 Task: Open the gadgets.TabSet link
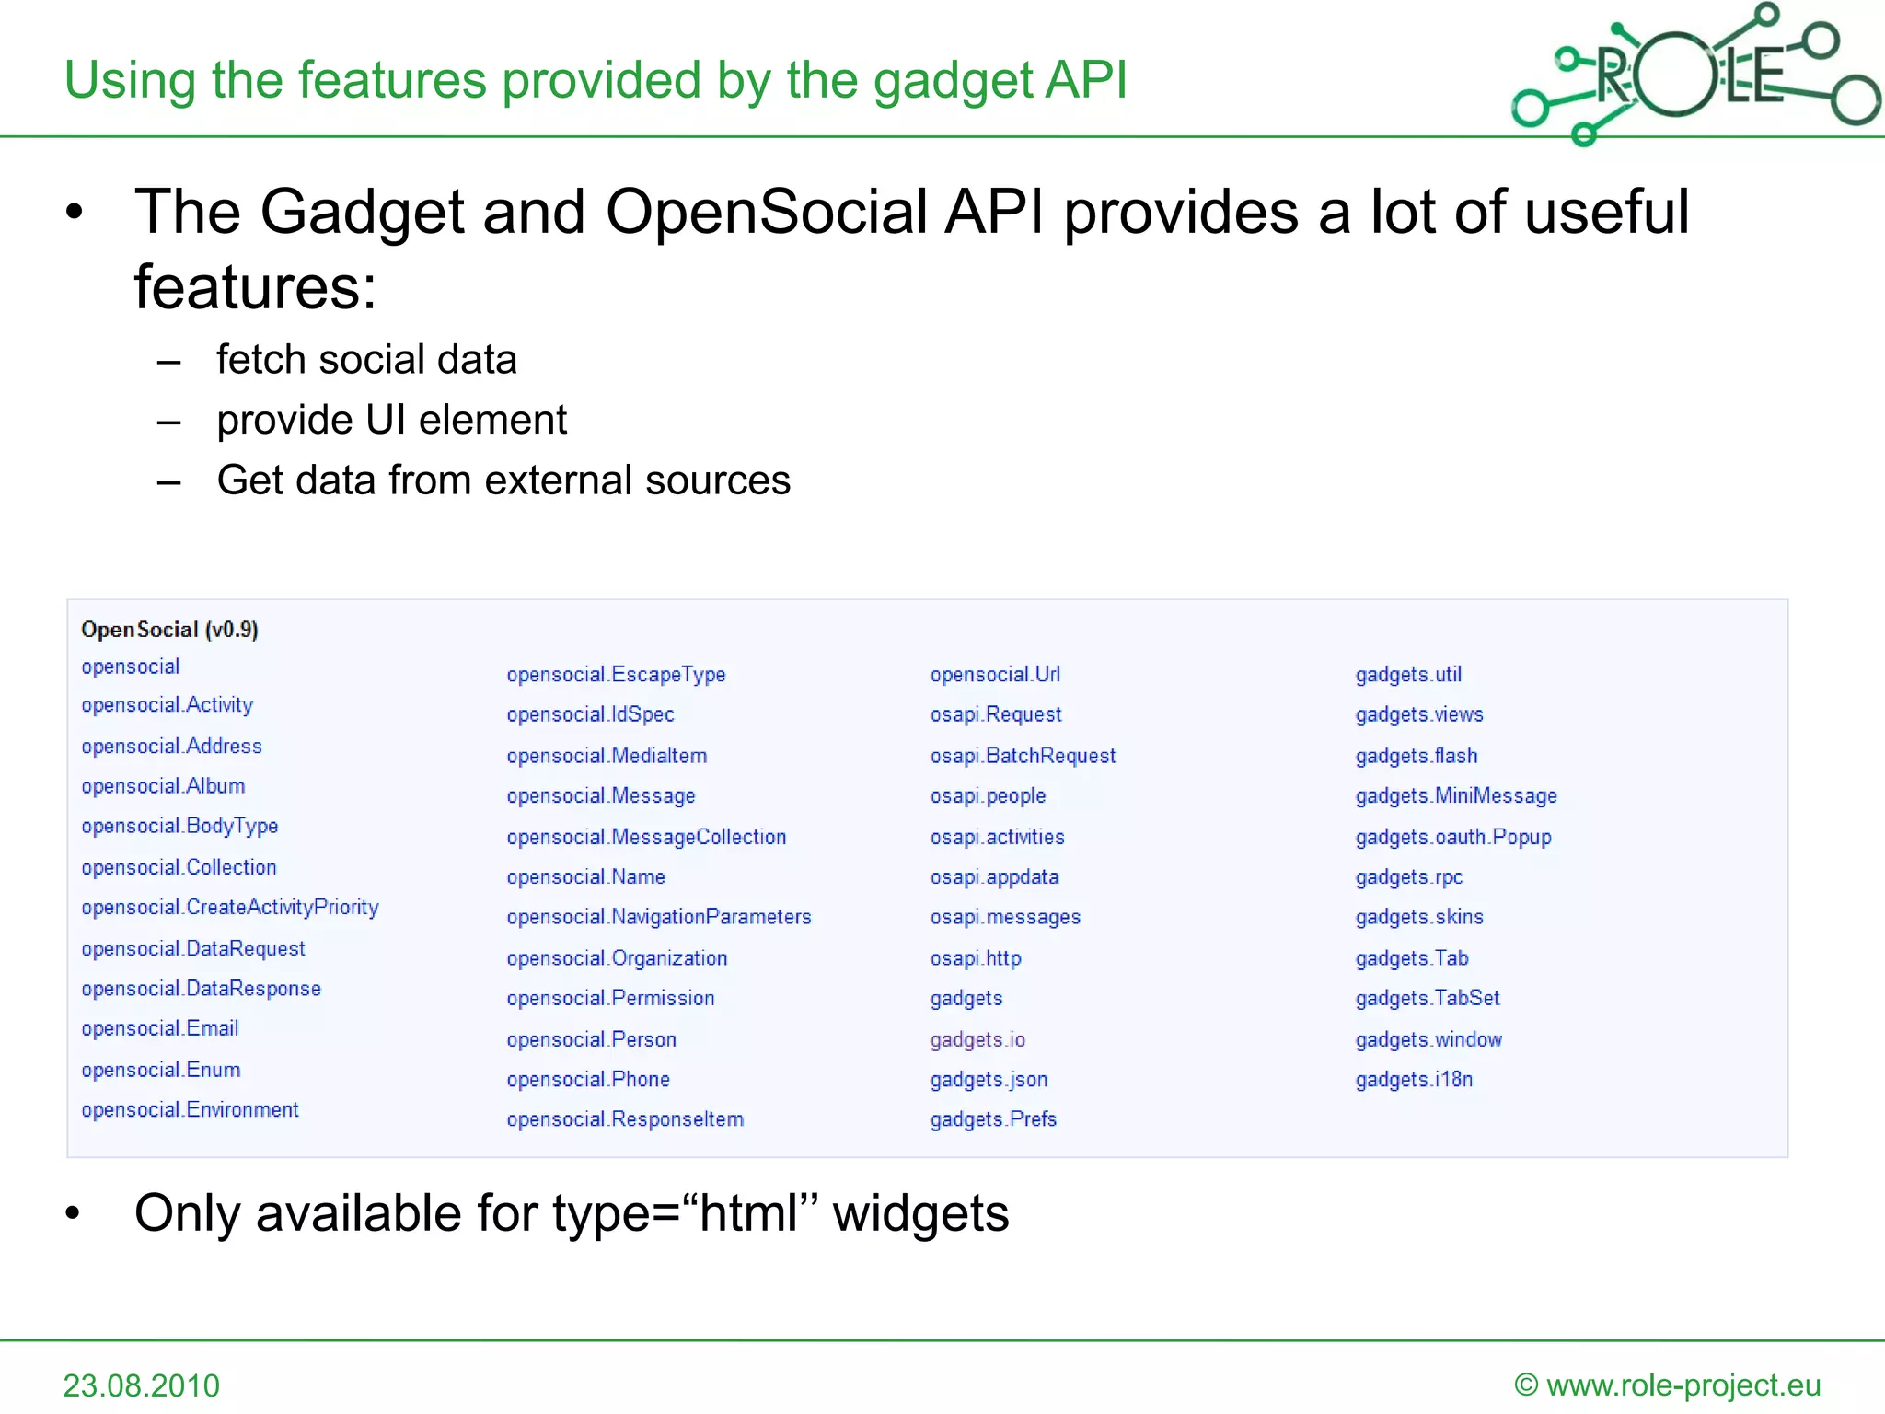click(1428, 999)
